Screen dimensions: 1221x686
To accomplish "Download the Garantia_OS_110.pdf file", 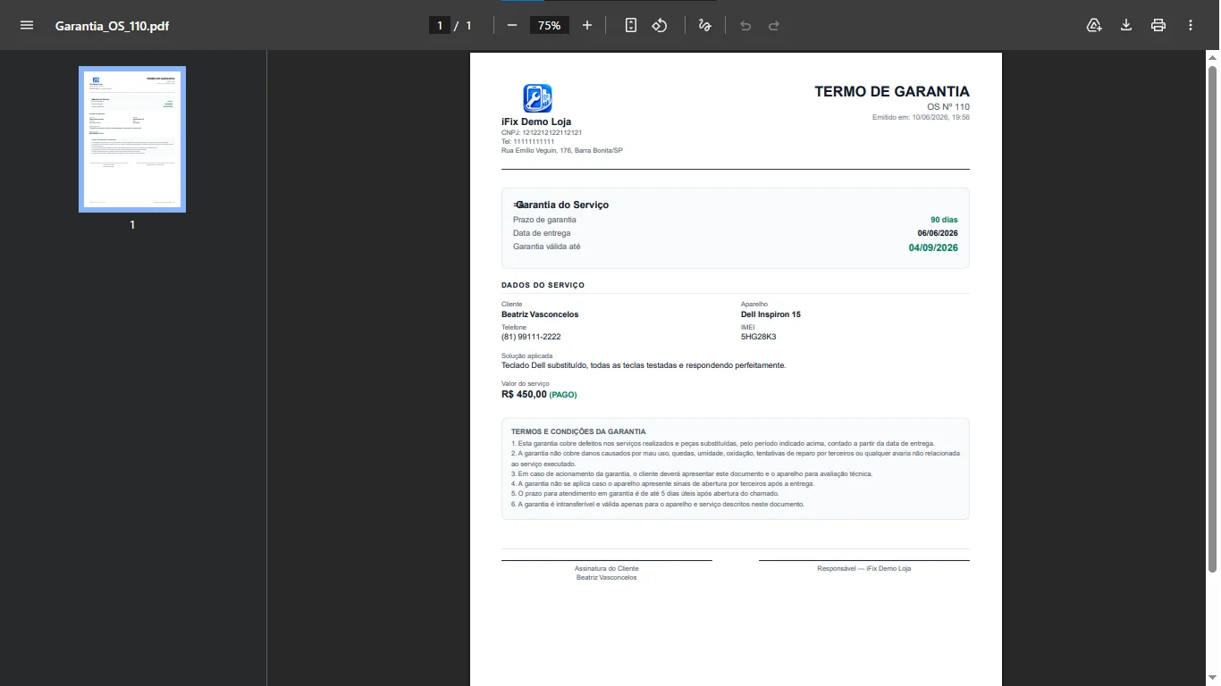I will pyautogui.click(x=1126, y=25).
